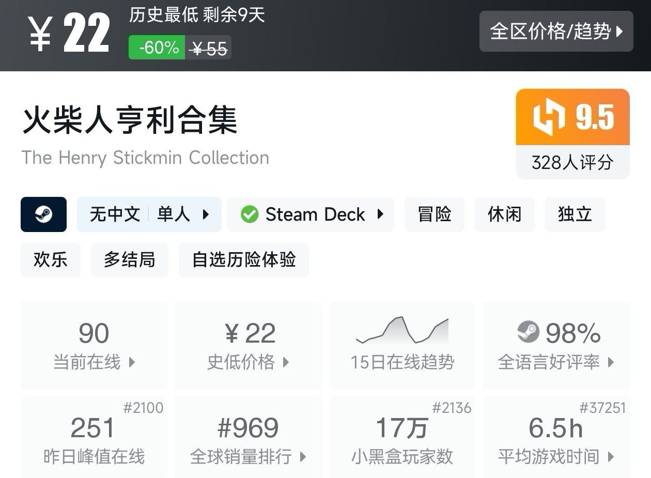Select the 休闲 casual tag
The width and height of the screenshot is (651, 478).
tap(504, 214)
